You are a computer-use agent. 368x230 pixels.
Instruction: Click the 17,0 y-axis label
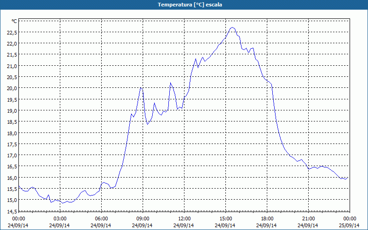click(x=12, y=155)
